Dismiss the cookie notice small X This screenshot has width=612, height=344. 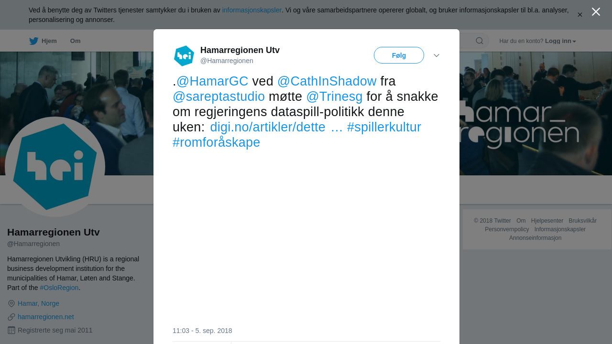(x=580, y=15)
